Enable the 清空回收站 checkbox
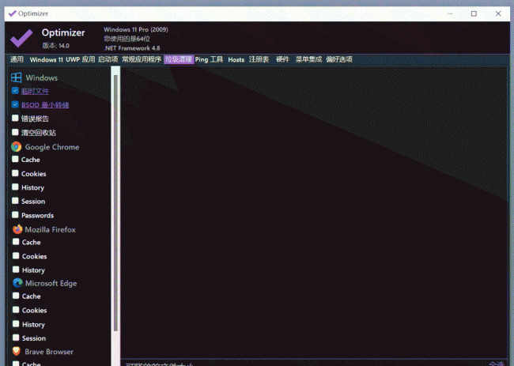 [x=15, y=132]
